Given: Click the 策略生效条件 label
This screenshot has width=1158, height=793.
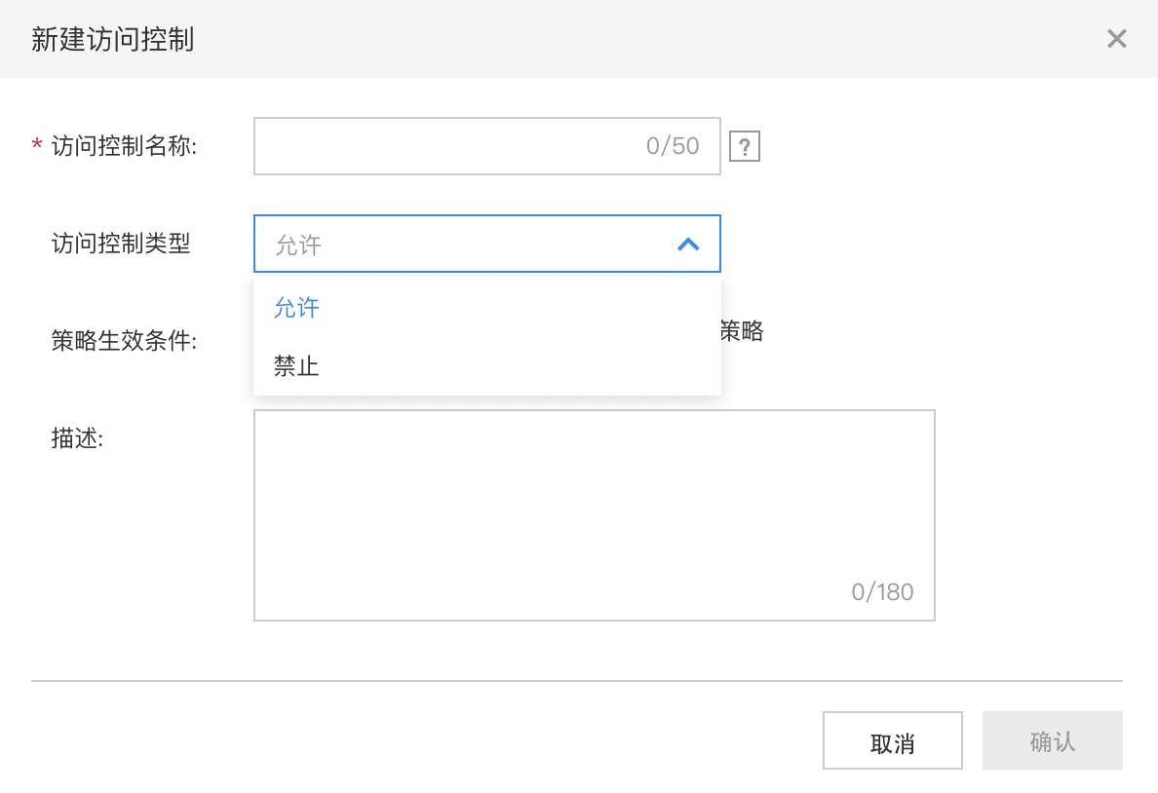Looking at the screenshot, I should pyautogui.click(x=124, y=340).
